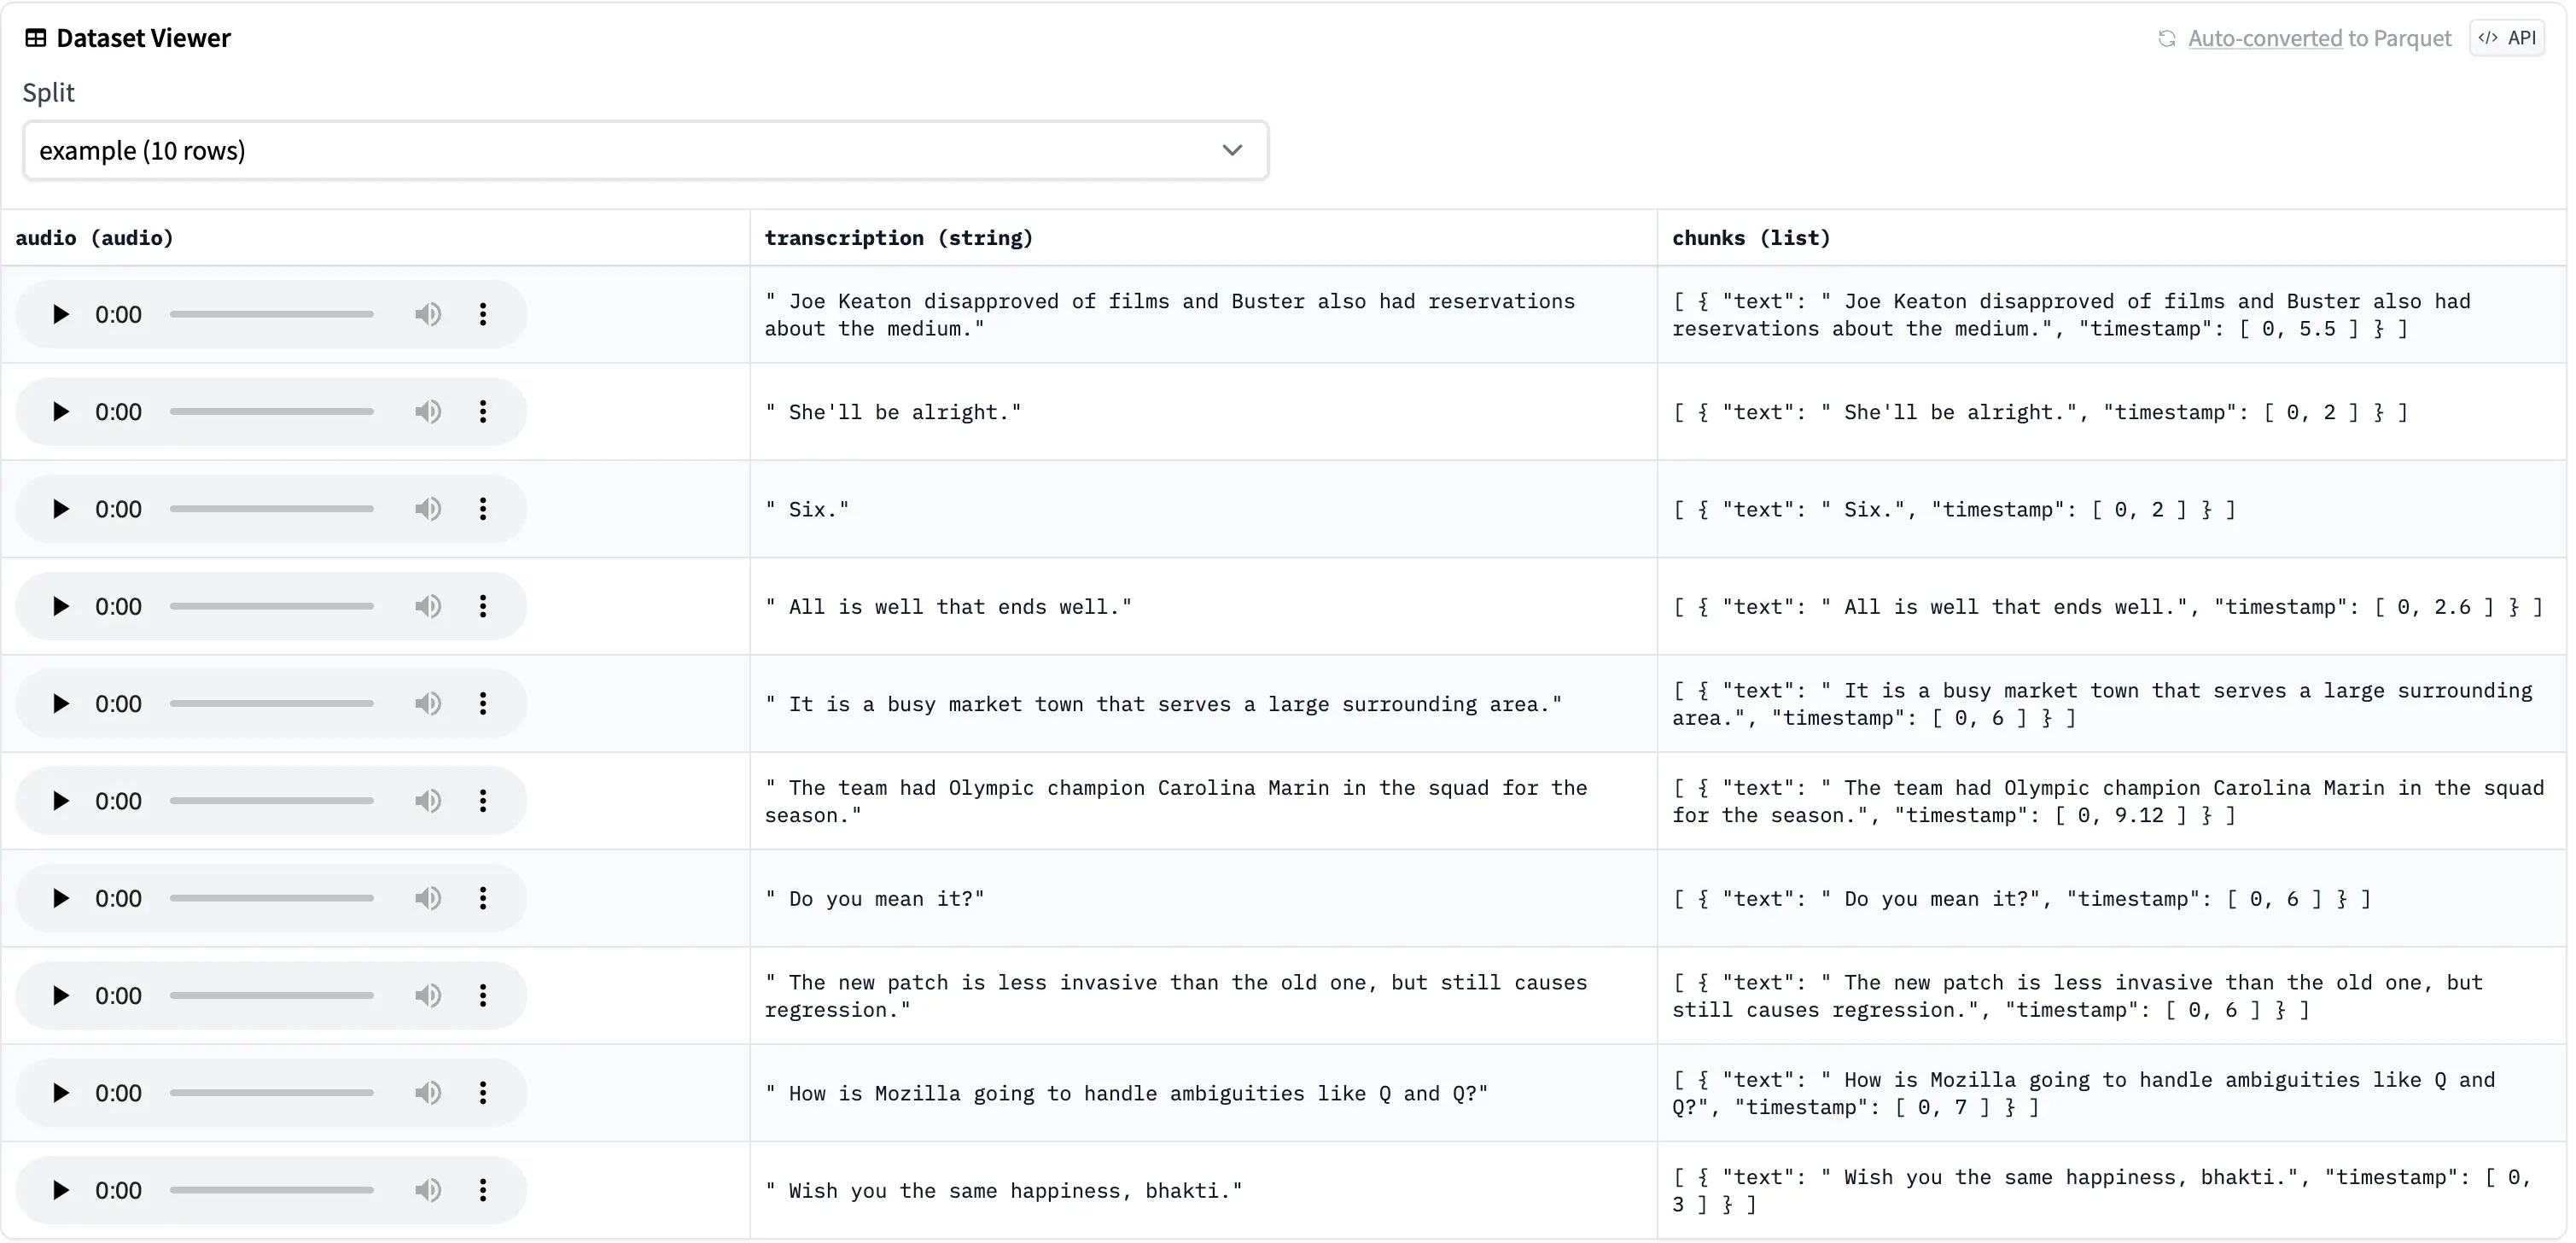
Task: Open the three-dot menu for 'Six.' audio row
Action: [484, 508]
